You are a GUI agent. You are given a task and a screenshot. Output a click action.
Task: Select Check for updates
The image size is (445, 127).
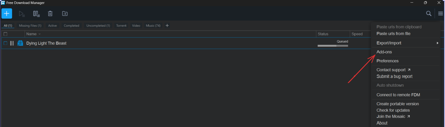click(x=393, y=110)
